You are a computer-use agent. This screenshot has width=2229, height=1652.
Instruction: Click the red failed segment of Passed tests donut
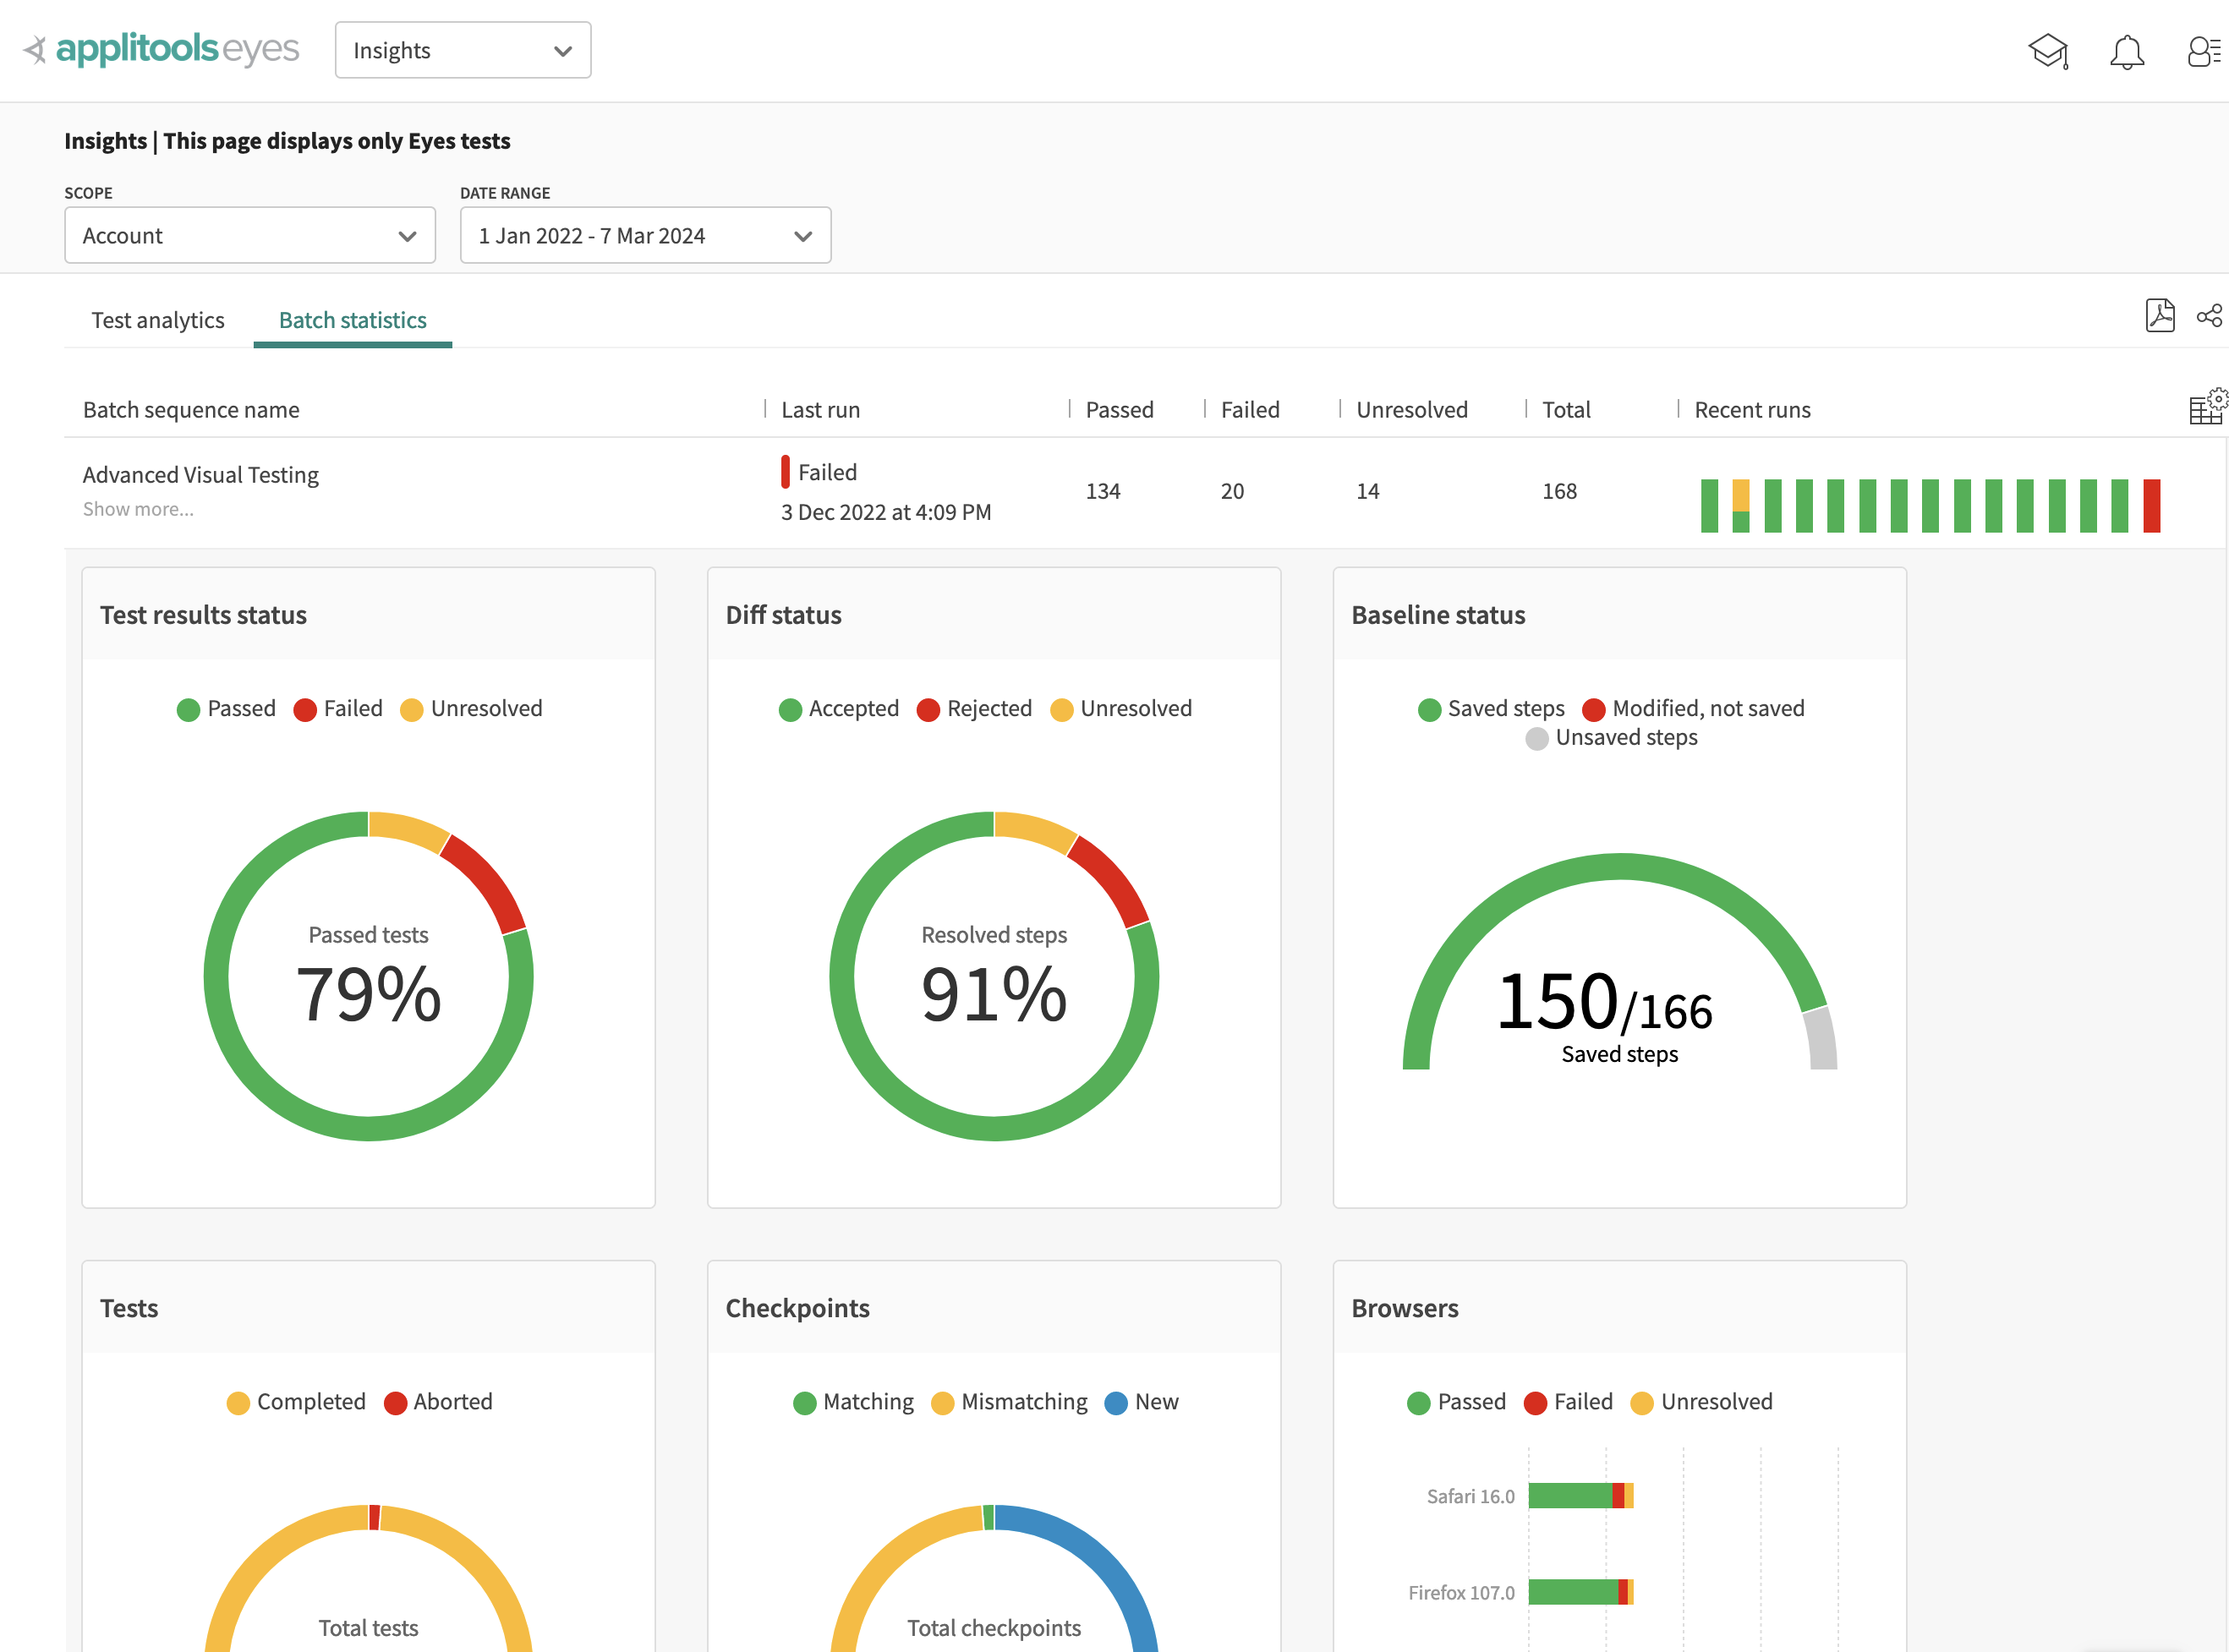click(x=489, y=881)
